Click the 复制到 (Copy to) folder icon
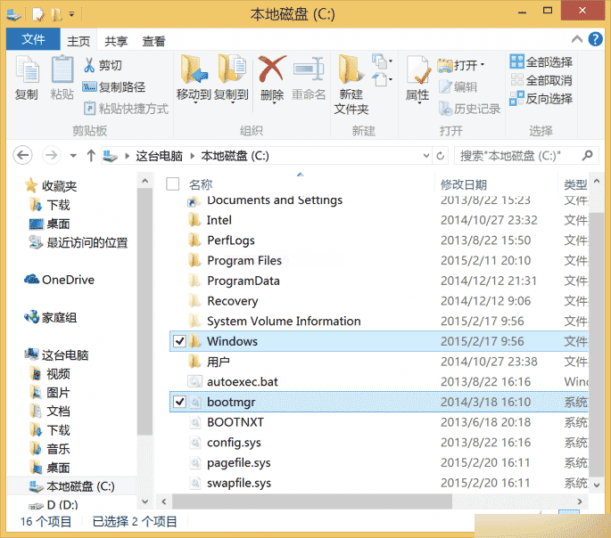This screenshot has height=538, width=611. click(232, 69)
